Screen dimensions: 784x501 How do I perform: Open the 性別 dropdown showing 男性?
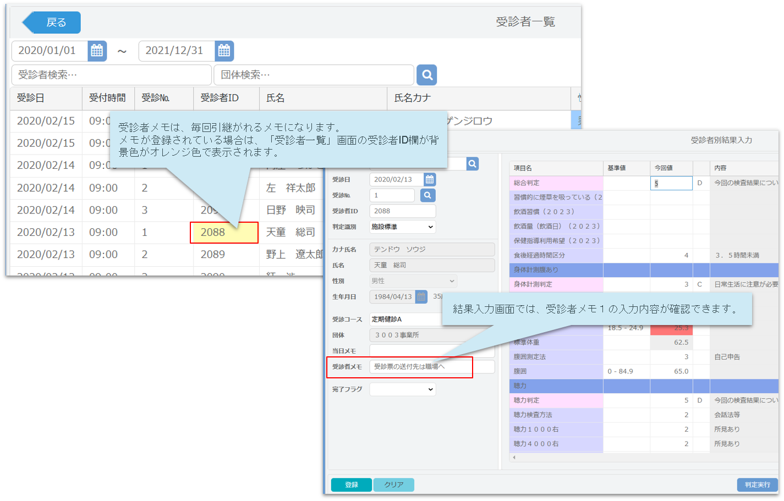413,281
